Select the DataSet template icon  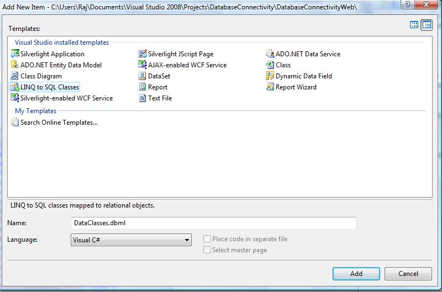[x=143, y=76]
